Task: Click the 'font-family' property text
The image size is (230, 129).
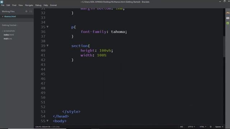Action: tap(93, 32)
